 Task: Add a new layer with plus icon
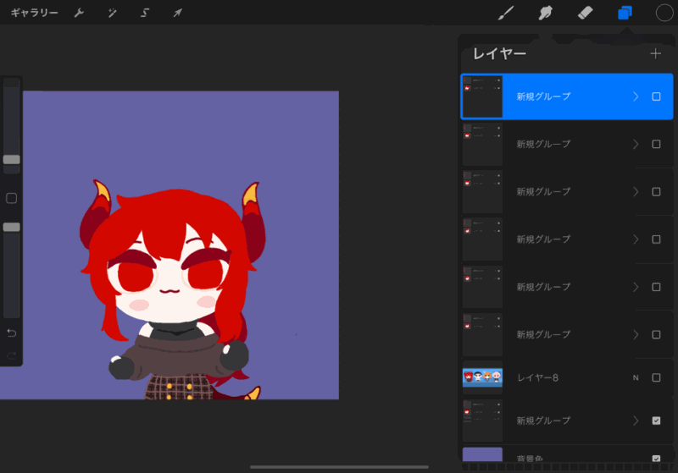pos(655,53)
